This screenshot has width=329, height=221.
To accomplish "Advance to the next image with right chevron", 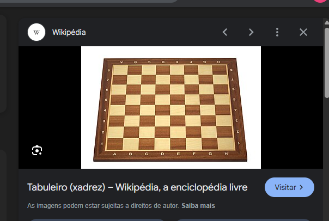I will click(251, 32).
